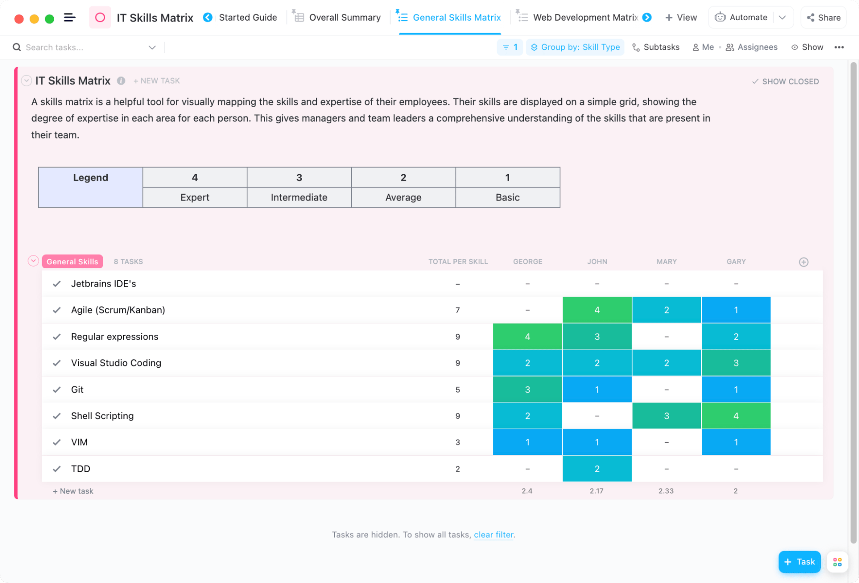
Task: Click the Assignees selector button
Action: tap(752, 47)
